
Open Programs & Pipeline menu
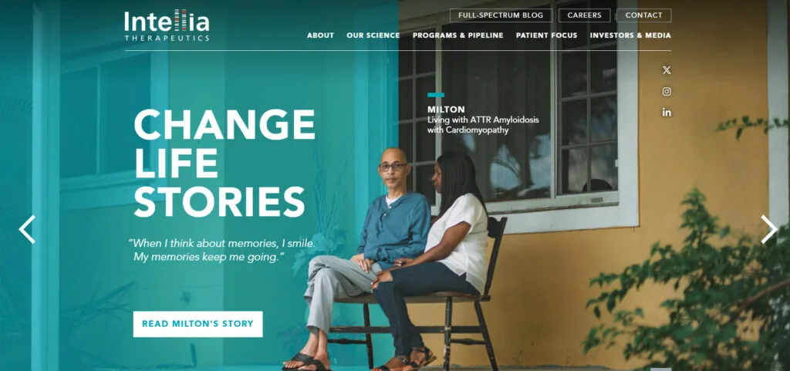(458, 35)
